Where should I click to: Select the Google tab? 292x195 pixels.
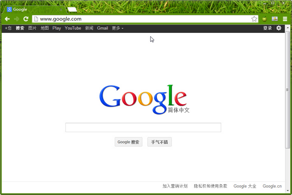pyautogui.click(x=34, y=9)
